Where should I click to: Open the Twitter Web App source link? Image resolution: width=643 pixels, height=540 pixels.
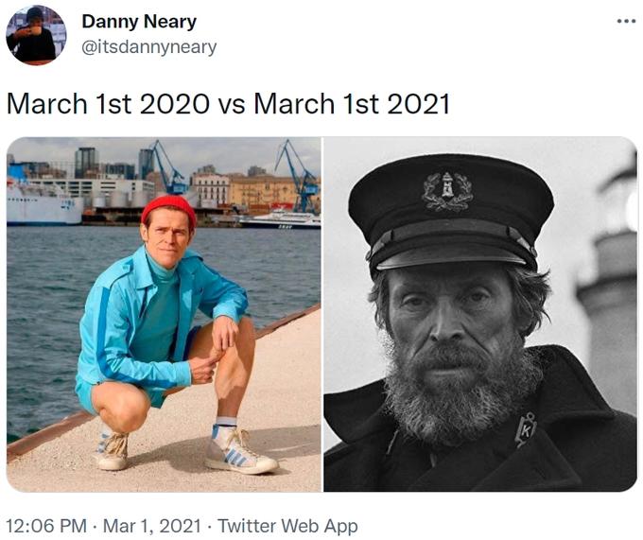[x=287, y=525]
